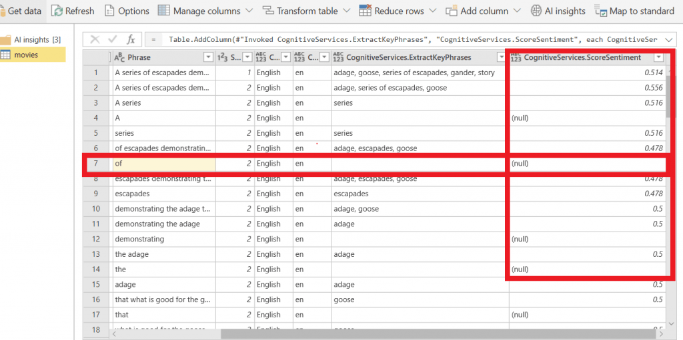
Task: Click the Transform table icon
Action: (x=268, y=11)
